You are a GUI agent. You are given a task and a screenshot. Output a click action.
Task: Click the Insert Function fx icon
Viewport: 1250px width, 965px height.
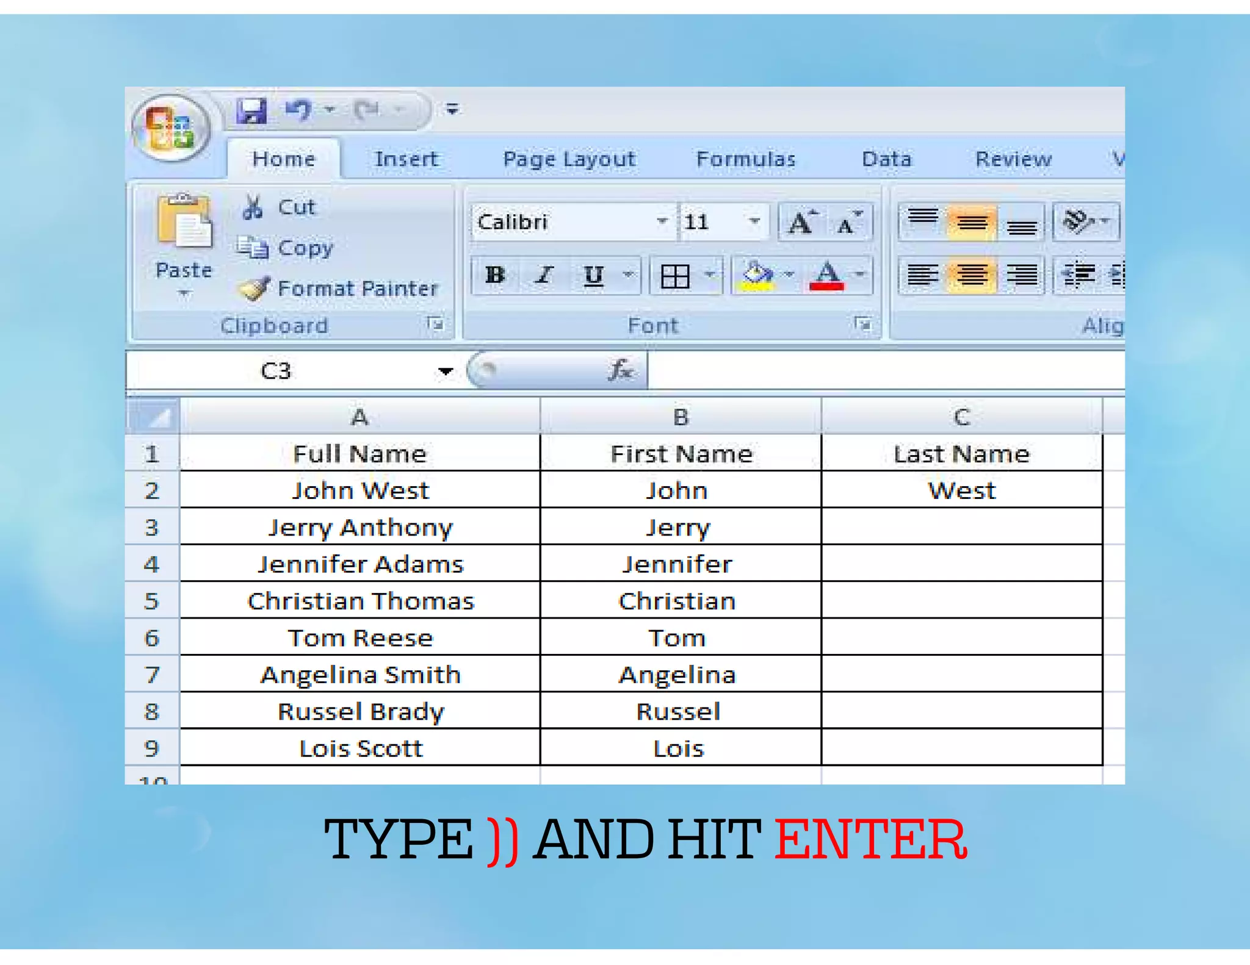[621, 370]
